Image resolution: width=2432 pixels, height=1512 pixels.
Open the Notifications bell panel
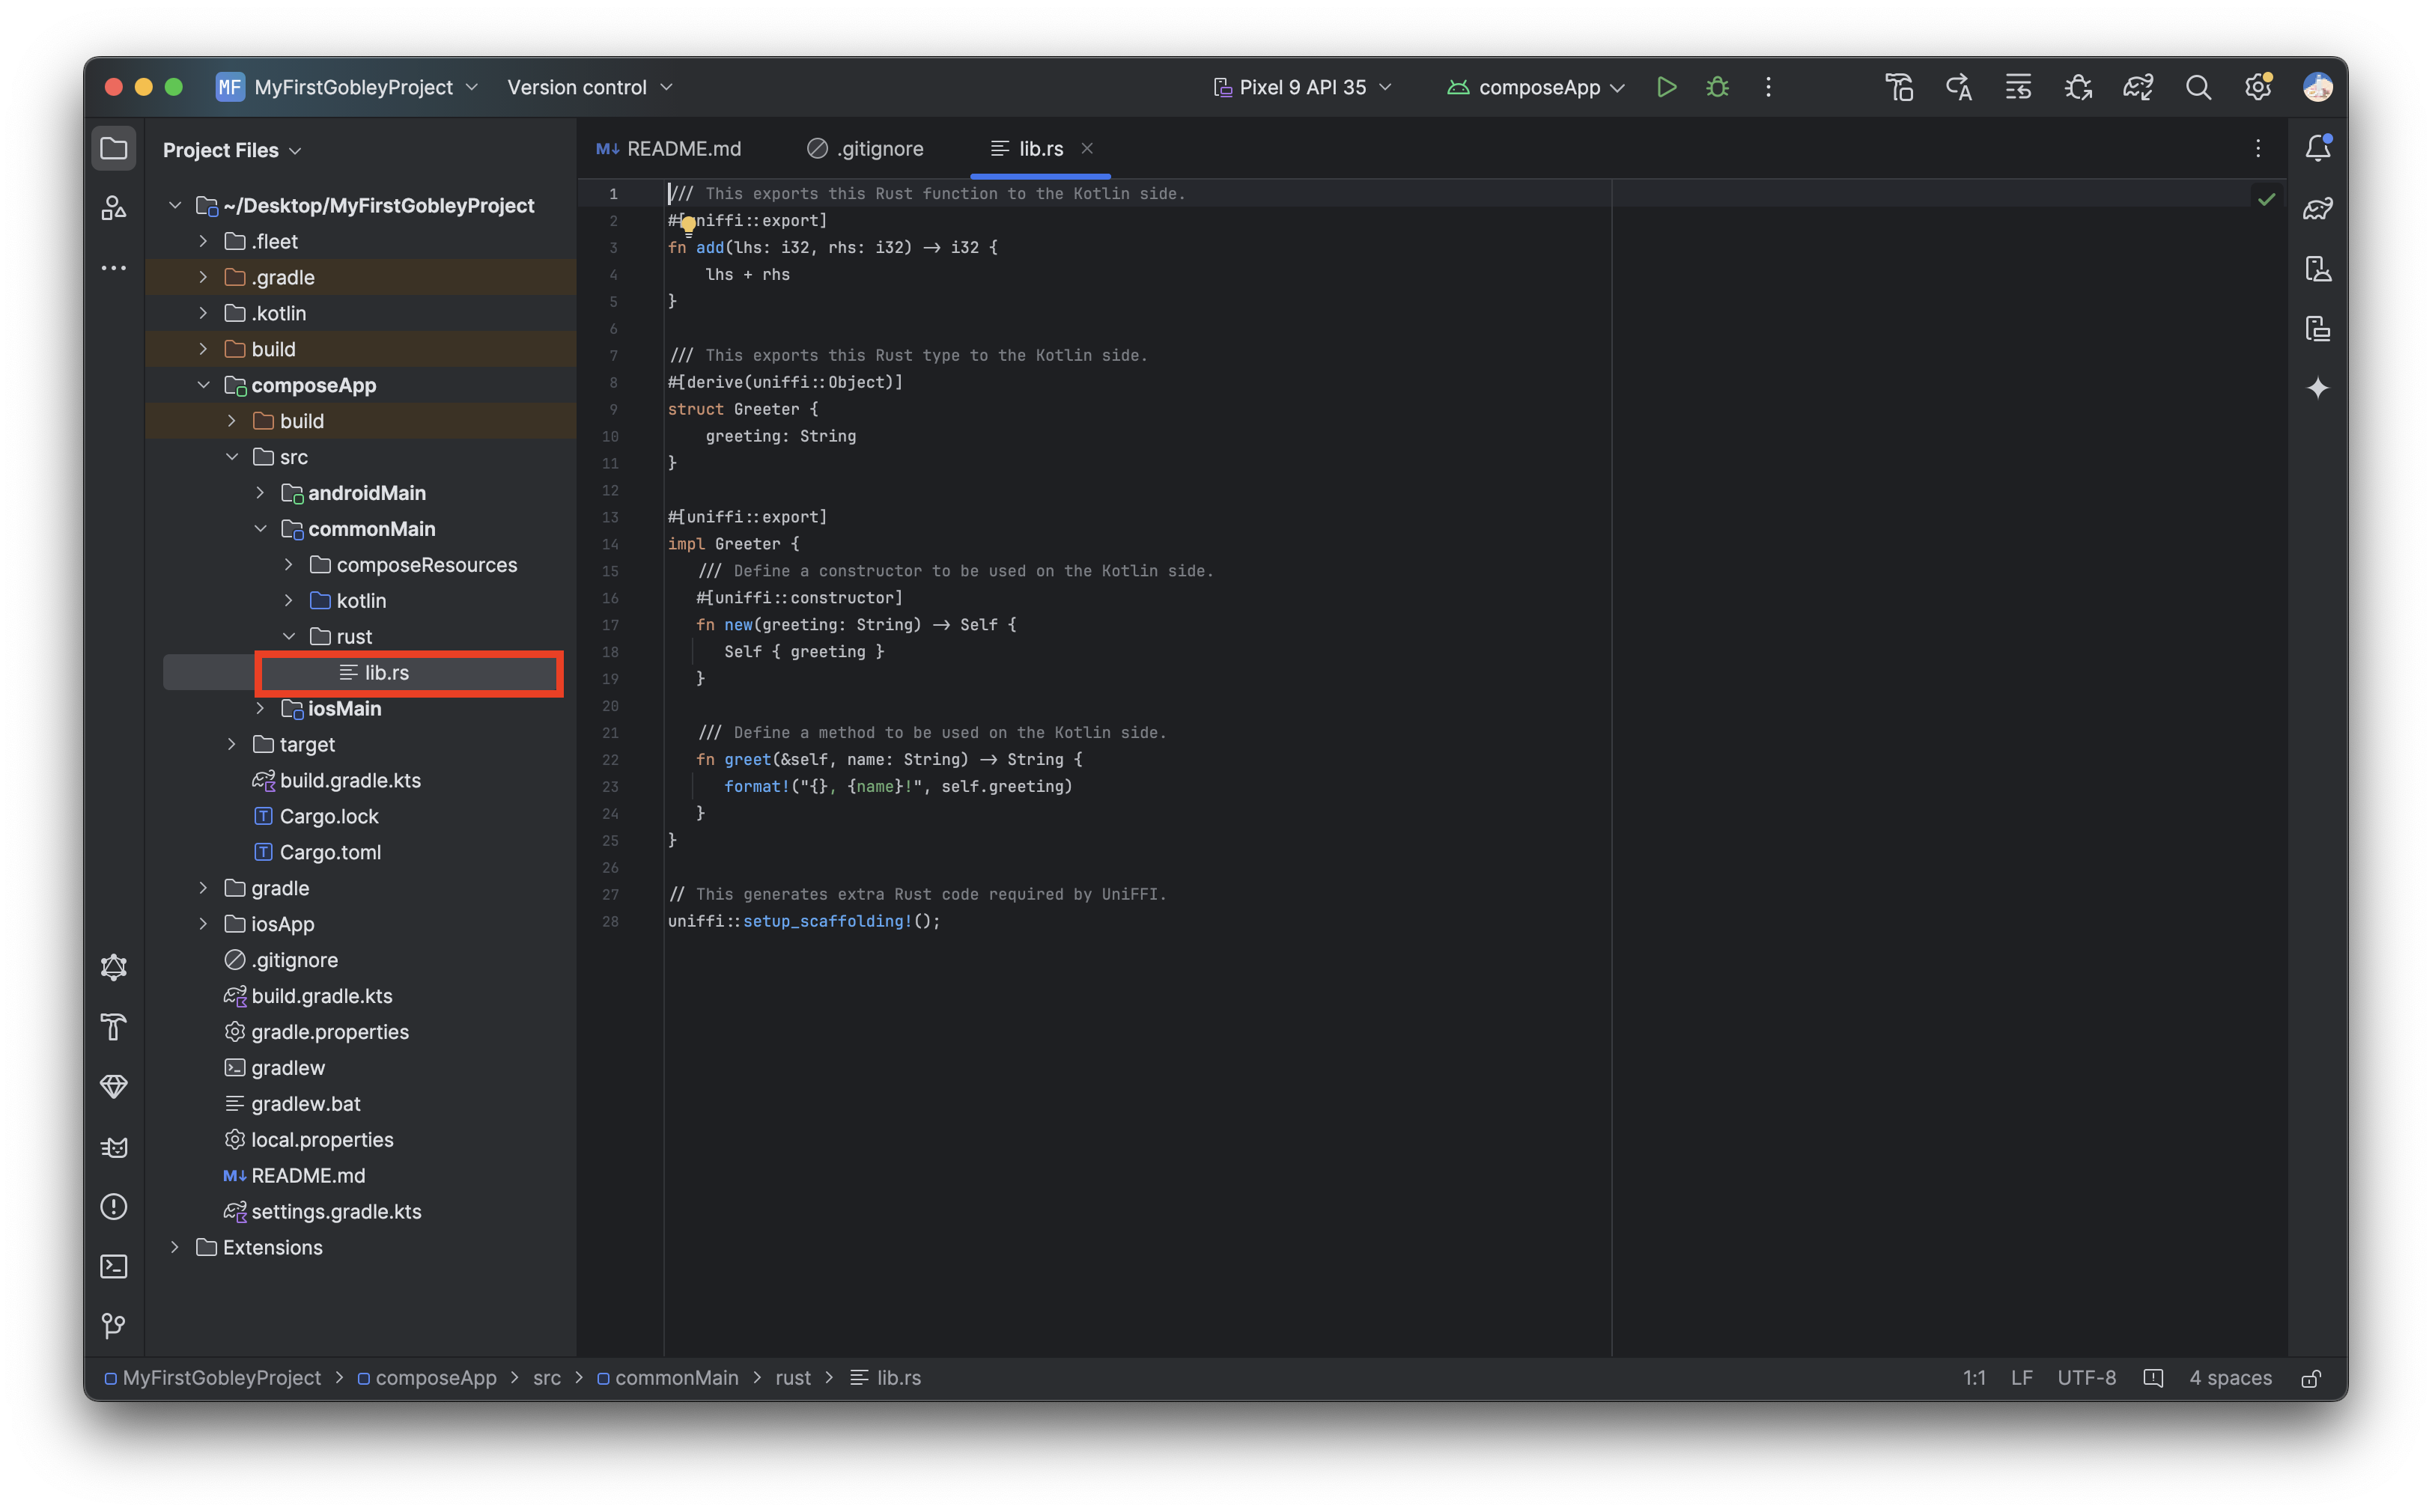2318,148
